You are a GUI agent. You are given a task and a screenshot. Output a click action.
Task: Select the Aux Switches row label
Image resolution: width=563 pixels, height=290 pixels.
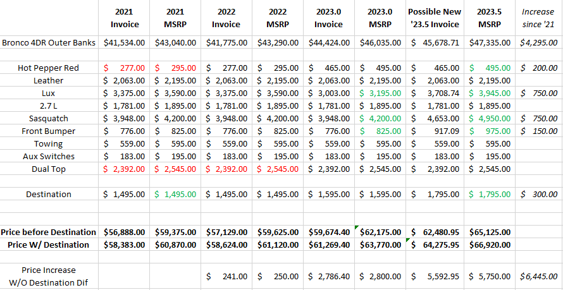pyautogui.click(x=49, y=156)
